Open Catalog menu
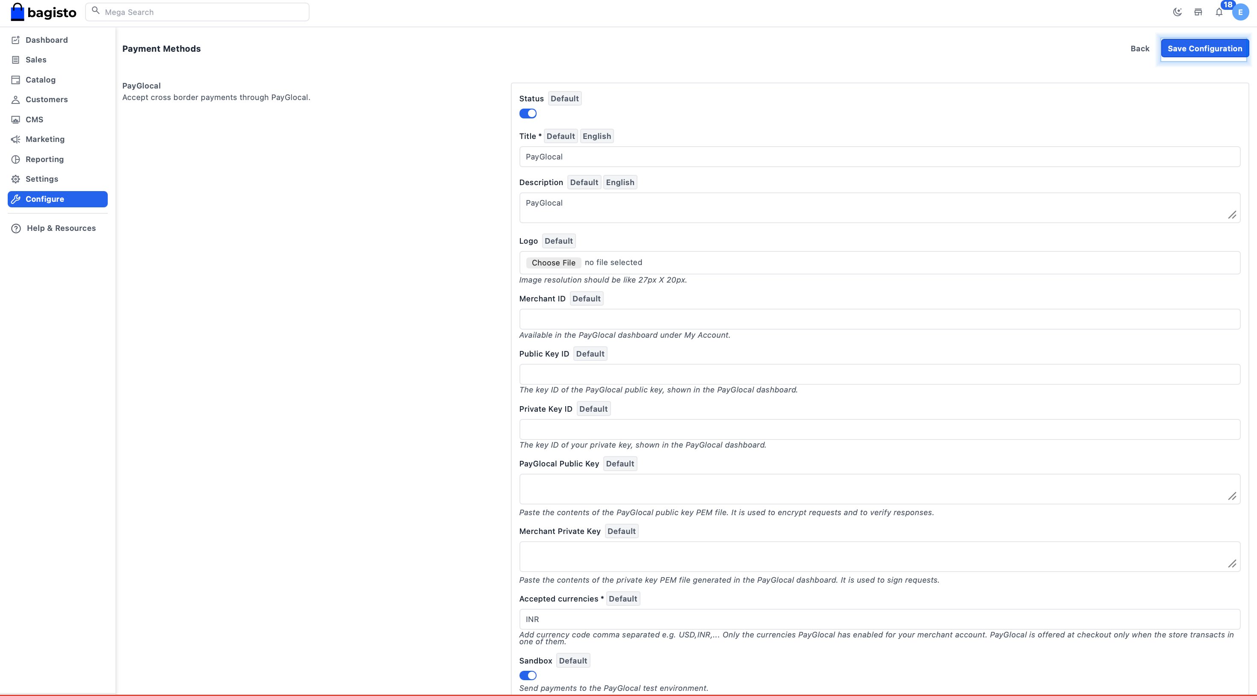This screenshot has height=696, width=1257. (x=58, y=80)
